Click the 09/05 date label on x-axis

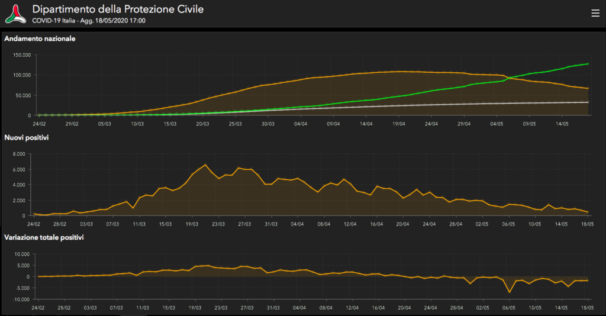point(529,124)
